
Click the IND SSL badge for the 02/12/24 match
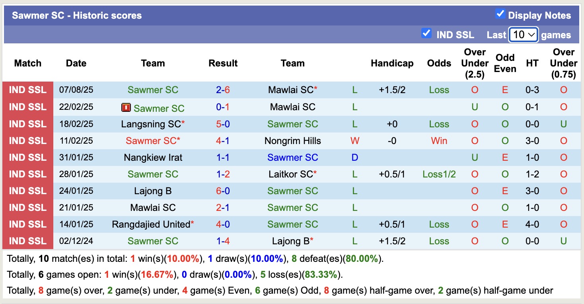tap(27, 241)
